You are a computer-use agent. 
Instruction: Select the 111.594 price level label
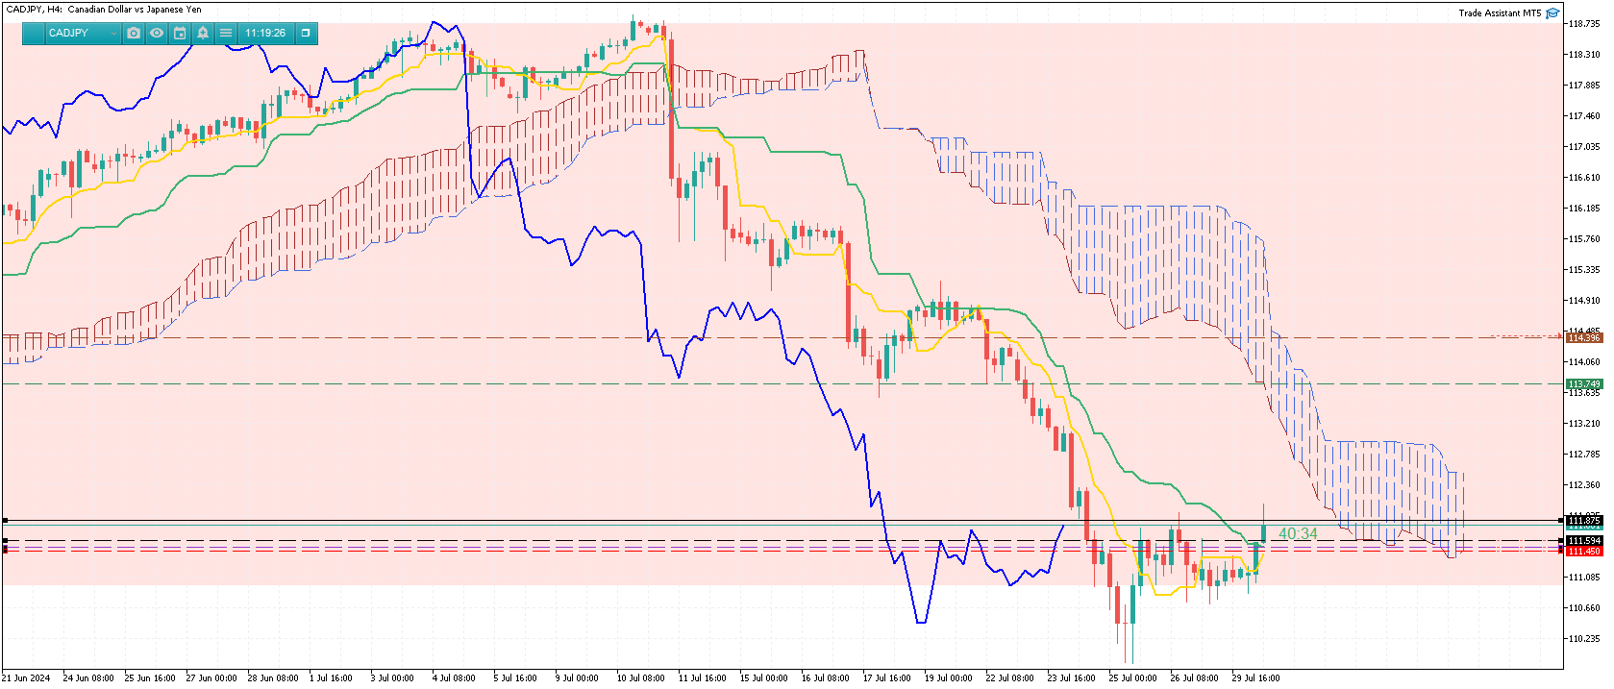pos(1584,541)
